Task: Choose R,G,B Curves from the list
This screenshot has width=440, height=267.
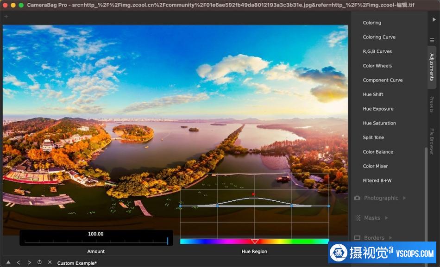Action: (377, 51)
